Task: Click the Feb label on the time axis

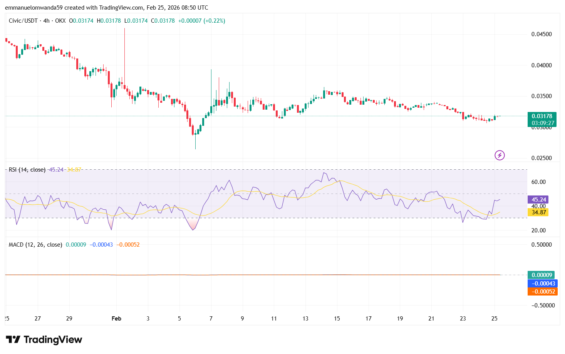Action: pyautogui.click(x=116, y=319)
